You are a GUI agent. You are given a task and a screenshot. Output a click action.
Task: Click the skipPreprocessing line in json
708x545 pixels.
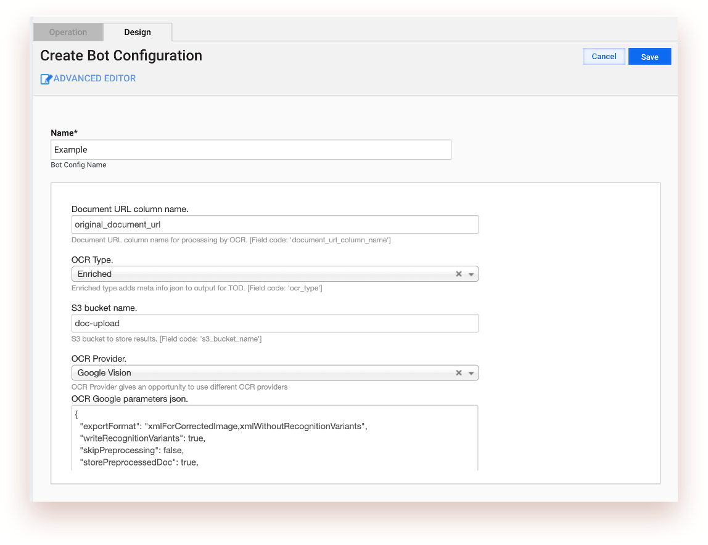click(x=132, y=451)
